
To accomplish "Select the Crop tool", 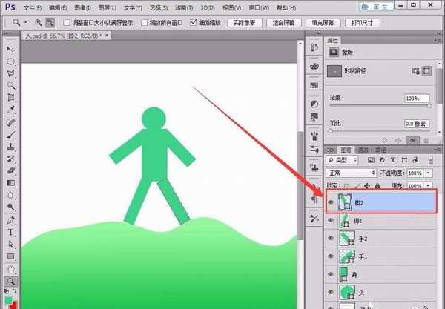I will (x=11, y=97).
